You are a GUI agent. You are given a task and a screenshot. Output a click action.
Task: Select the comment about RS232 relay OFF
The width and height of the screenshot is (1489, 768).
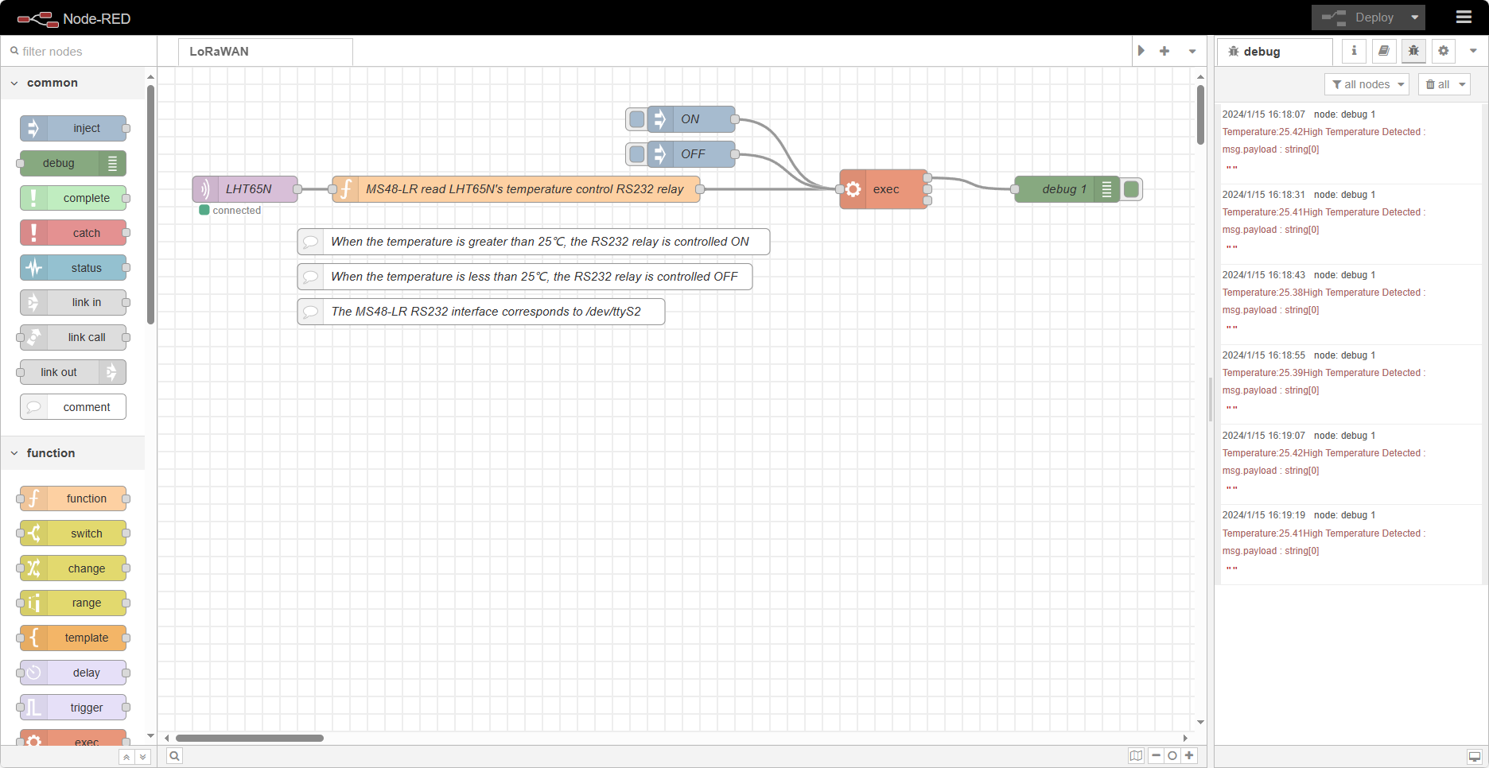(525, 277)
